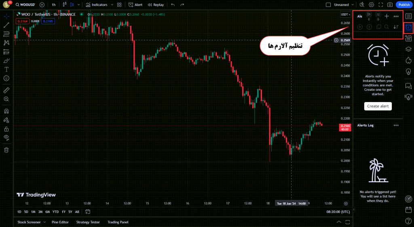Expand the favorite indicators dropdown arrow
Image resolution: width=414 pixels, height=227 pixels.
pyautogui.click(x=112, y=5)
